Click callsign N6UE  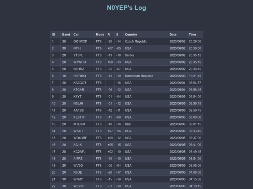pyautogui.click(x=78, y=173)
